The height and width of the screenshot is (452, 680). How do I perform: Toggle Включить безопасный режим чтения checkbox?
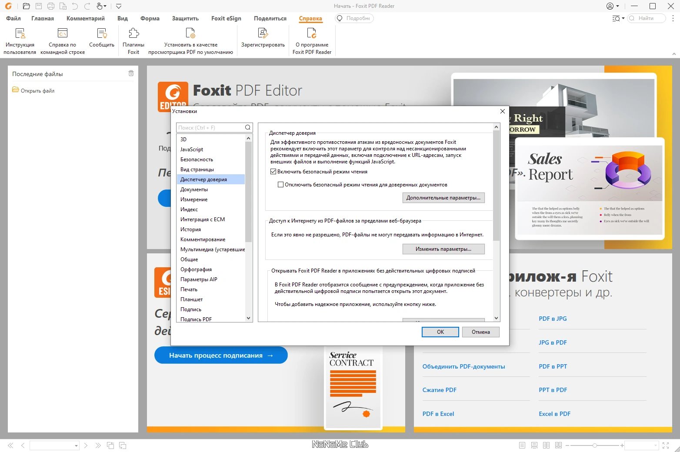tap(273, 171)
